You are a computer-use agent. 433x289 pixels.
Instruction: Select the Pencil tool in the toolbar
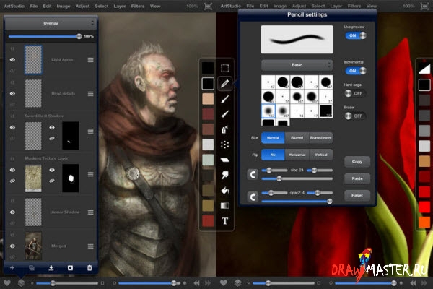[x=225, y=84]
